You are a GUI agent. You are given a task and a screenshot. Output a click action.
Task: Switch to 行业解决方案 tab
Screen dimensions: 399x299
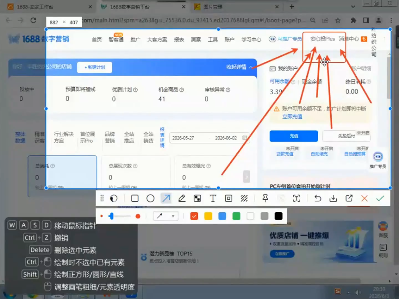tap(63, 138)
